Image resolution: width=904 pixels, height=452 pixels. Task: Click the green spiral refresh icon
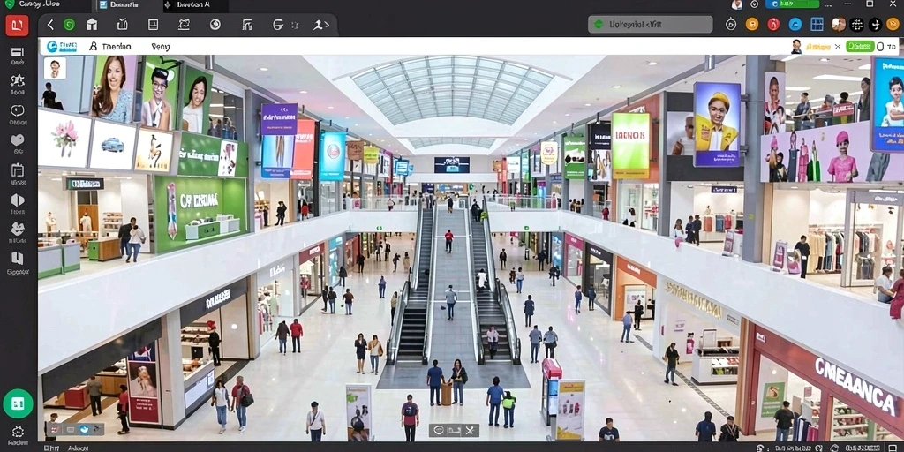(69, 25)
